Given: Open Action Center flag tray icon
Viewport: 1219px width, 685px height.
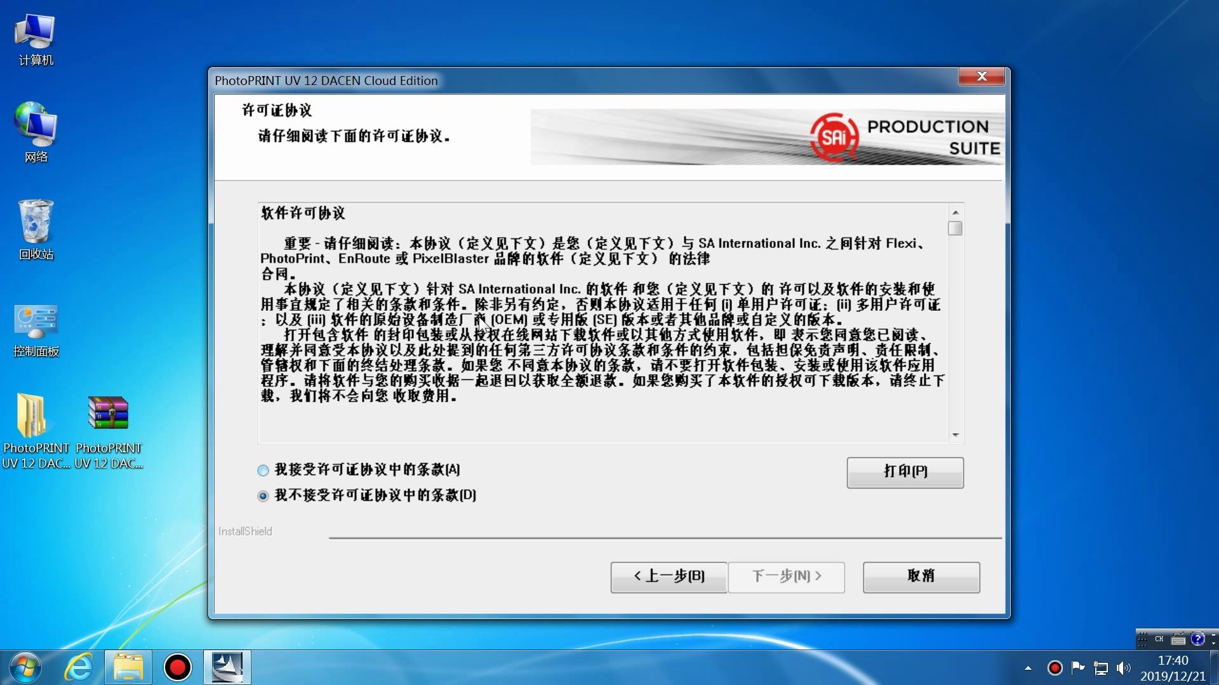Looking at the screenshot, I should pyautogui.click(x=1077, y=668).
